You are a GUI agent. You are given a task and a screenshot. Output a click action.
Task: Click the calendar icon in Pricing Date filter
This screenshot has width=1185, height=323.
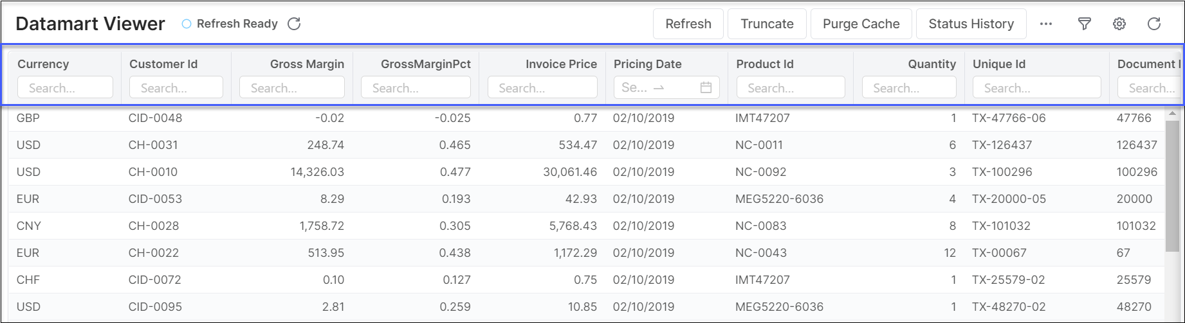pyautogui.click(x=706, y=87)
